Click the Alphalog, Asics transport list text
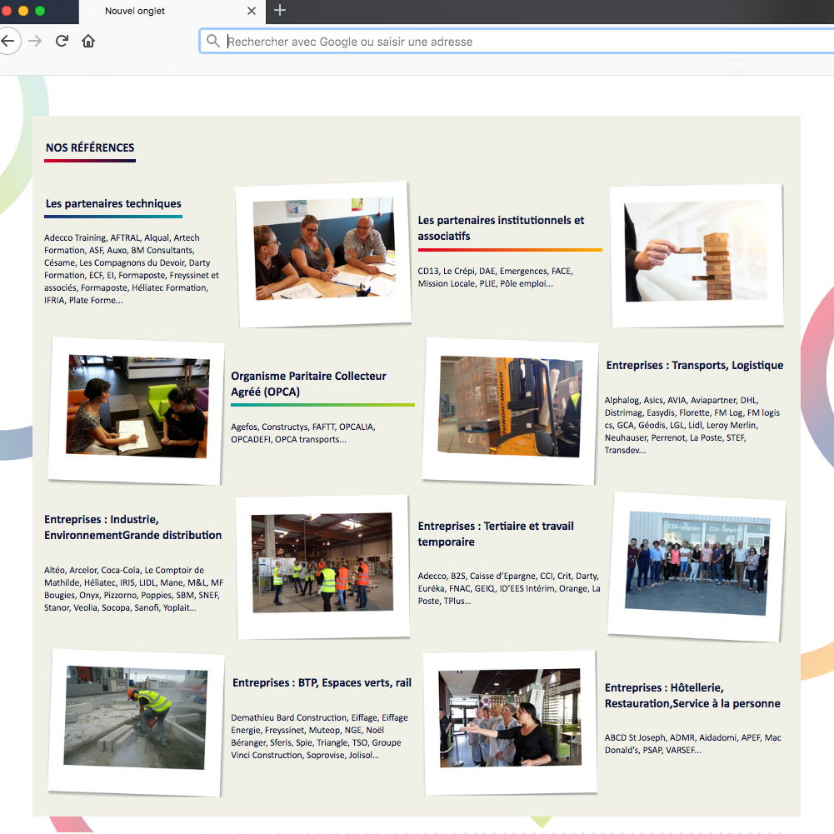 pos(692,425)
